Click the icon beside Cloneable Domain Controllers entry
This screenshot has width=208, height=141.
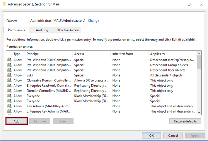coord(9,80)
